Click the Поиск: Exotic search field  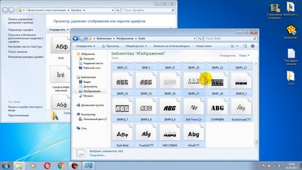[x=230, y=39]
